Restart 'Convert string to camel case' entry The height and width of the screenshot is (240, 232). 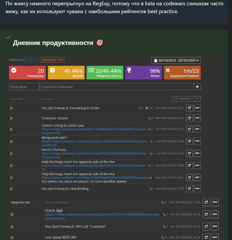click(189, 129)
